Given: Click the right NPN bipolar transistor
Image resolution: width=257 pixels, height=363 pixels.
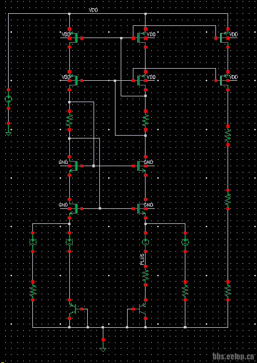Looking at the screenshot, I should click(142, 309).
